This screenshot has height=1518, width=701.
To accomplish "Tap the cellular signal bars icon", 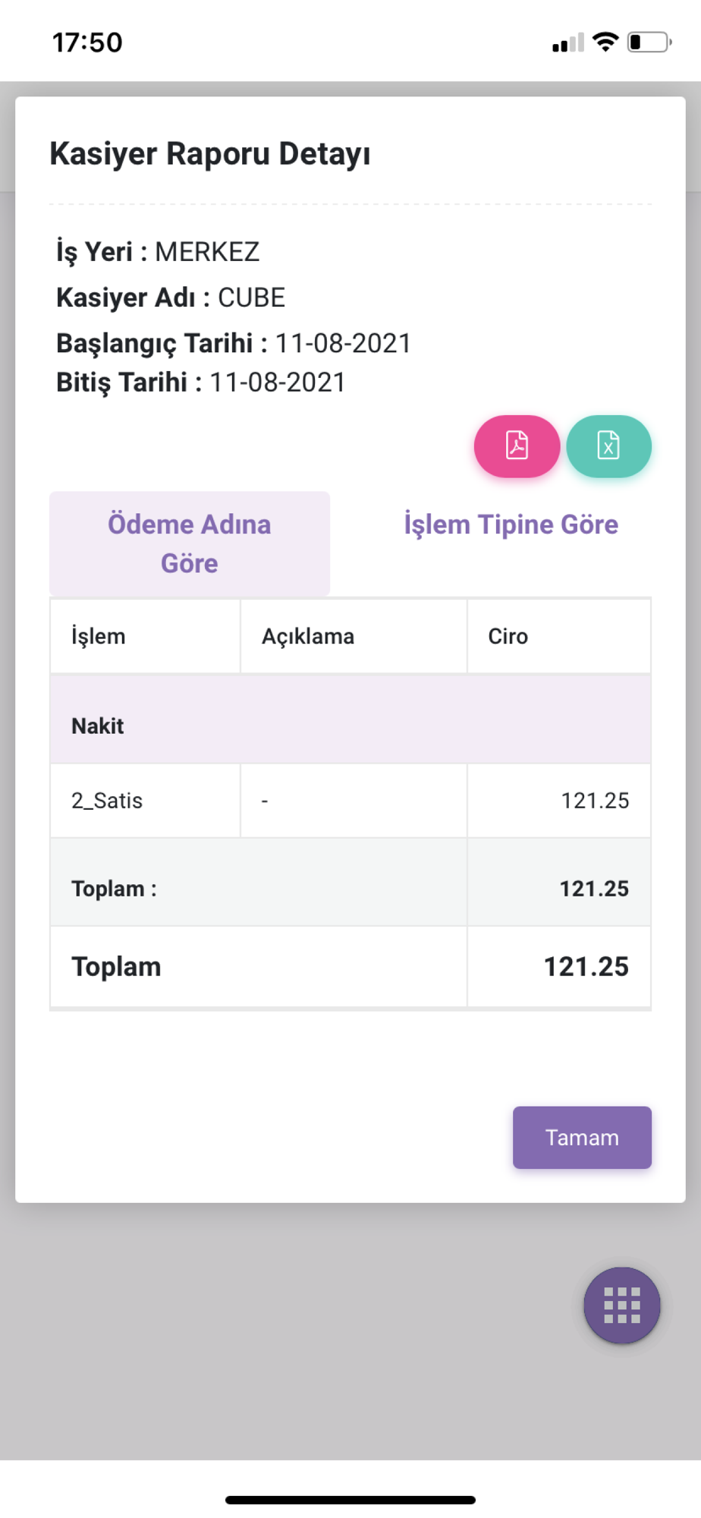I will point(568,43).
